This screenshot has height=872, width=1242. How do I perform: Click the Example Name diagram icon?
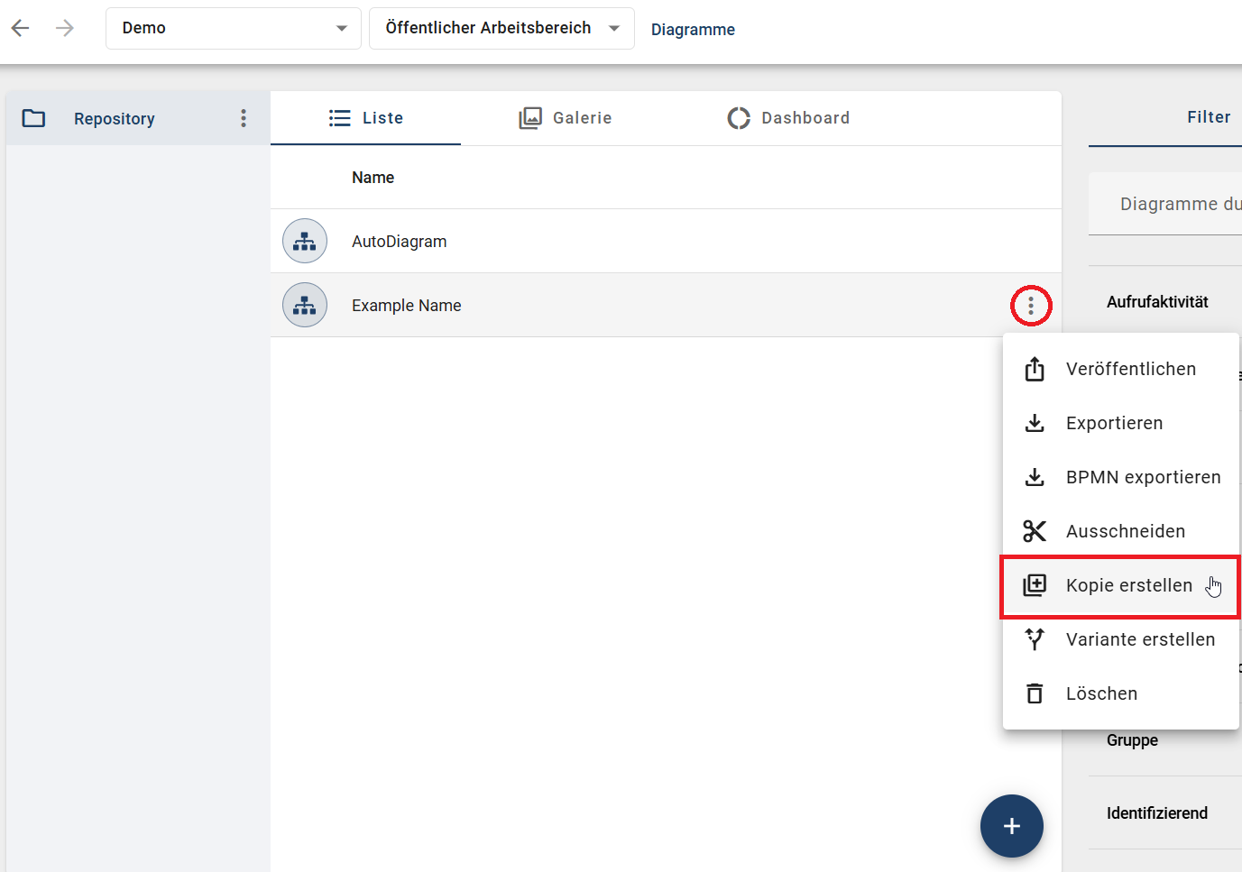point(305,305)
